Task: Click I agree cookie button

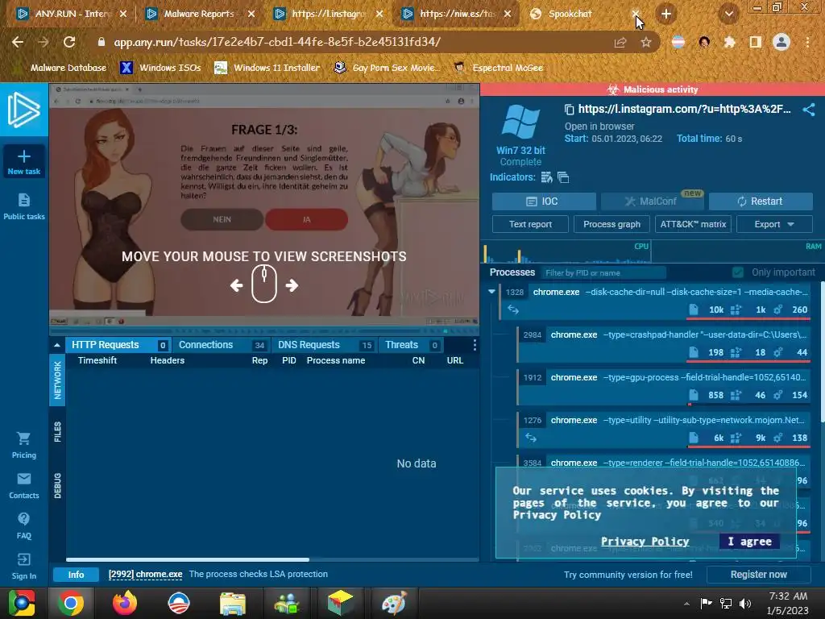Action: tap(750, 541)
